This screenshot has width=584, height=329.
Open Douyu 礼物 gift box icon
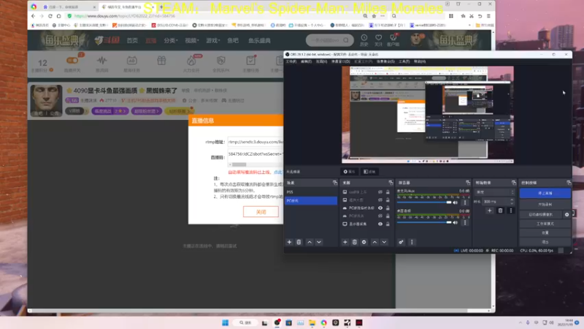click(161, 61)
